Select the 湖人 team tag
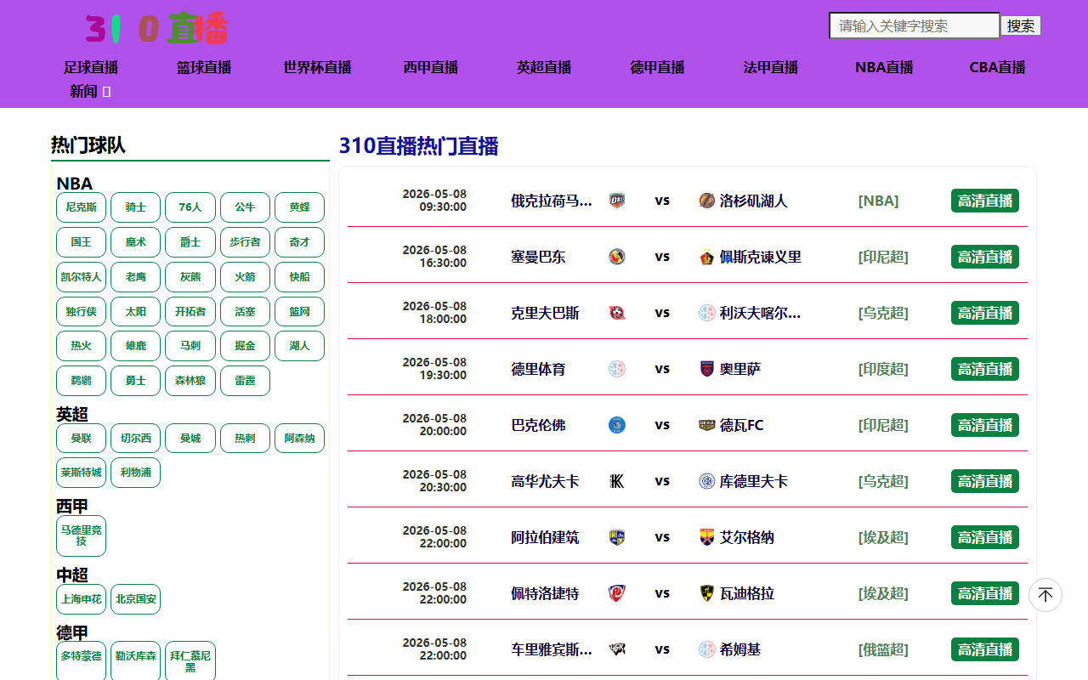This screenshot has height=680, width=1088. pyautogui.click(x=299, y=346)
